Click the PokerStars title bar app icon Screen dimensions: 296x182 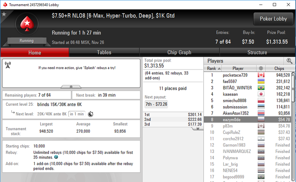tap(5, 5)
